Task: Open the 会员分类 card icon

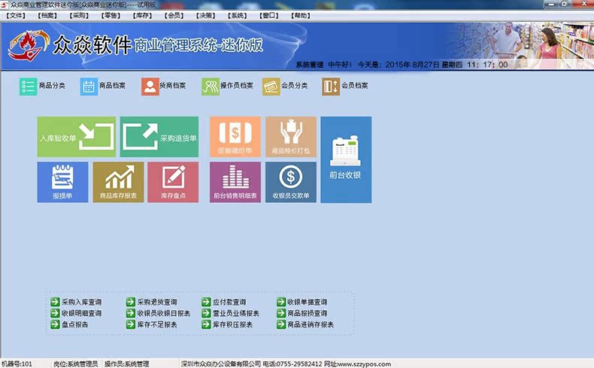Action: [x=271, y=86]
